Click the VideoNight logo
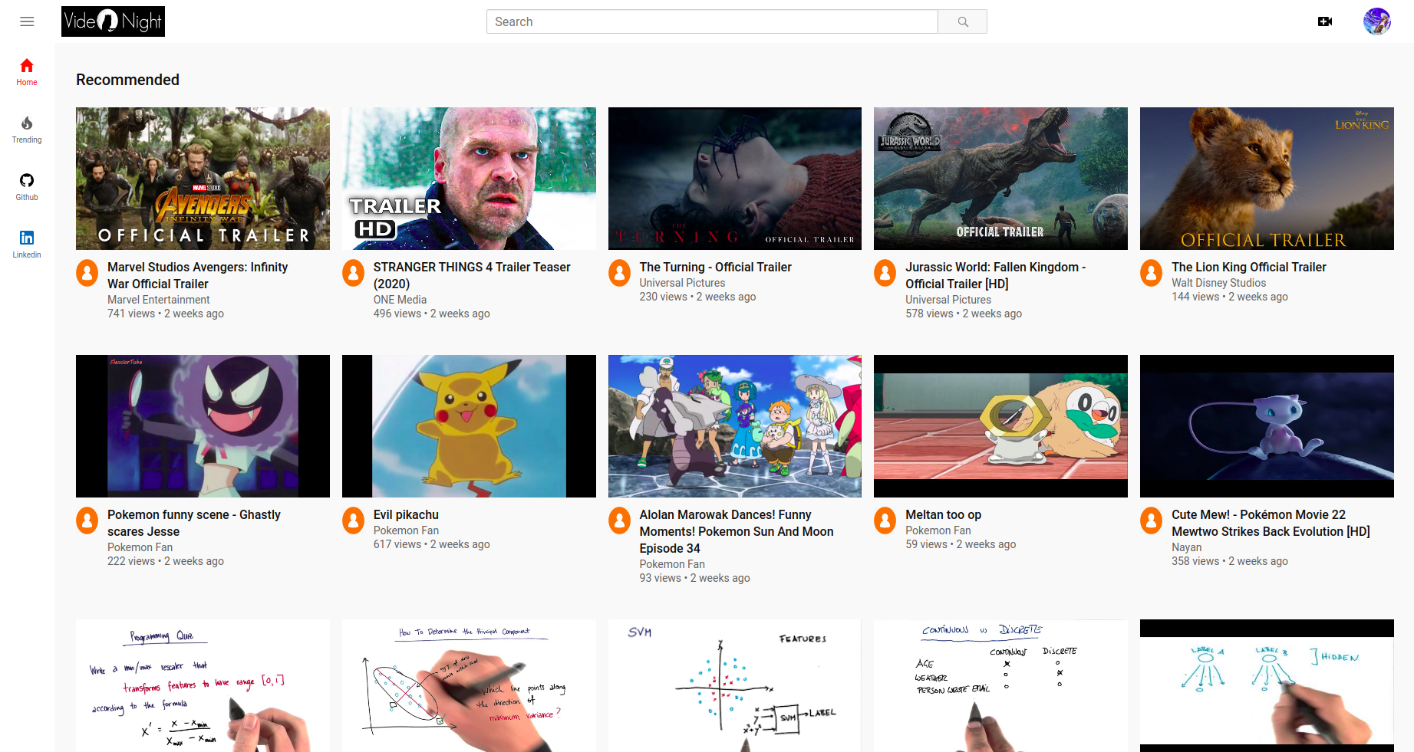The width and height of the screenshot is (1414, 752). coord(113,21)
